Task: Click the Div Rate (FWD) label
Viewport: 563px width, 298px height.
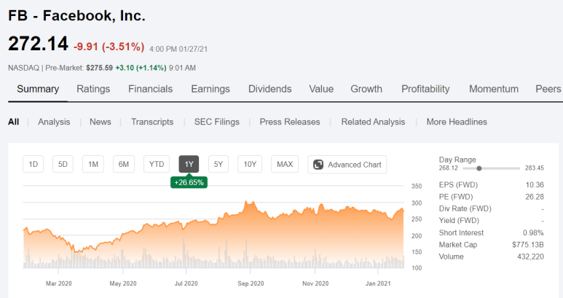Action: (x=465, y=208)
